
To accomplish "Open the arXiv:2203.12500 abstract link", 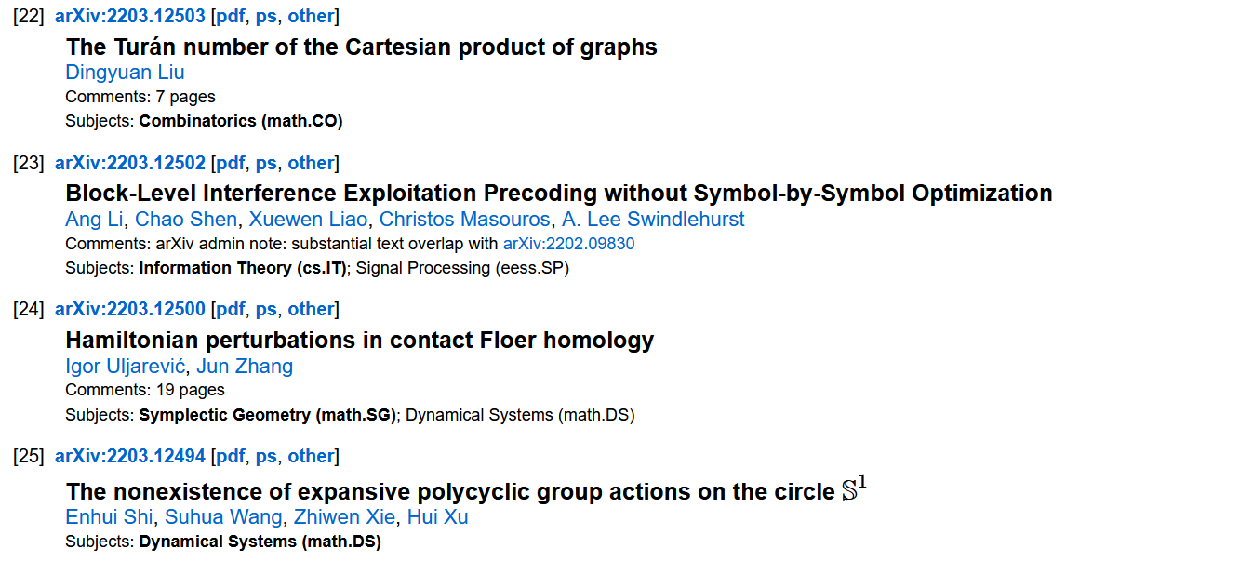I will [x=130, y=309].
